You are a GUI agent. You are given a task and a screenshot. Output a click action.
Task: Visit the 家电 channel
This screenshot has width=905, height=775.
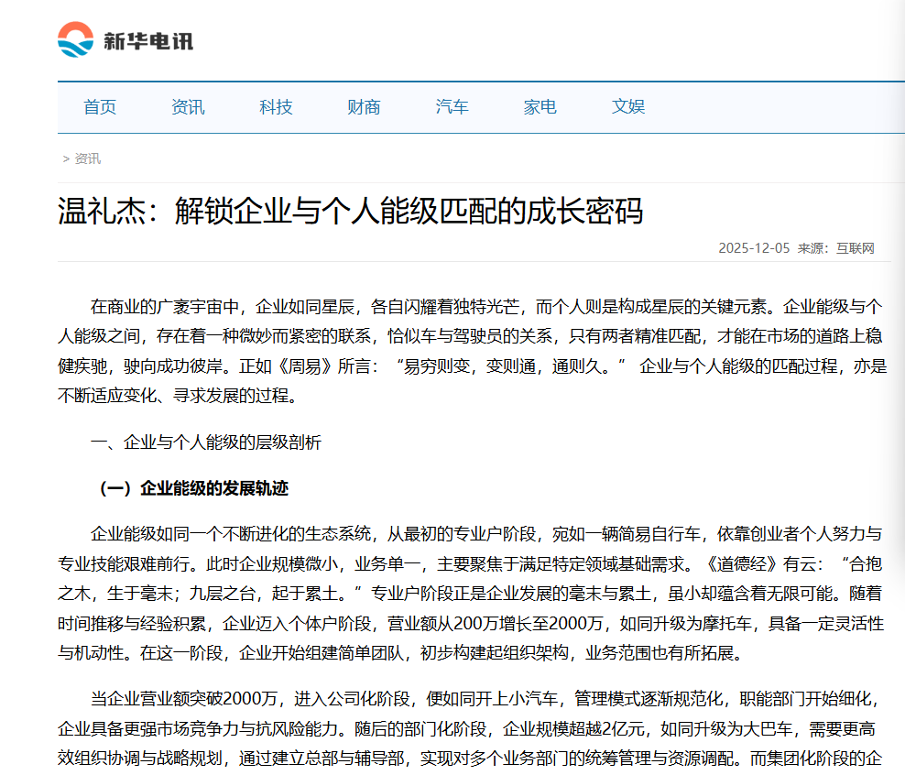point(540,107)
